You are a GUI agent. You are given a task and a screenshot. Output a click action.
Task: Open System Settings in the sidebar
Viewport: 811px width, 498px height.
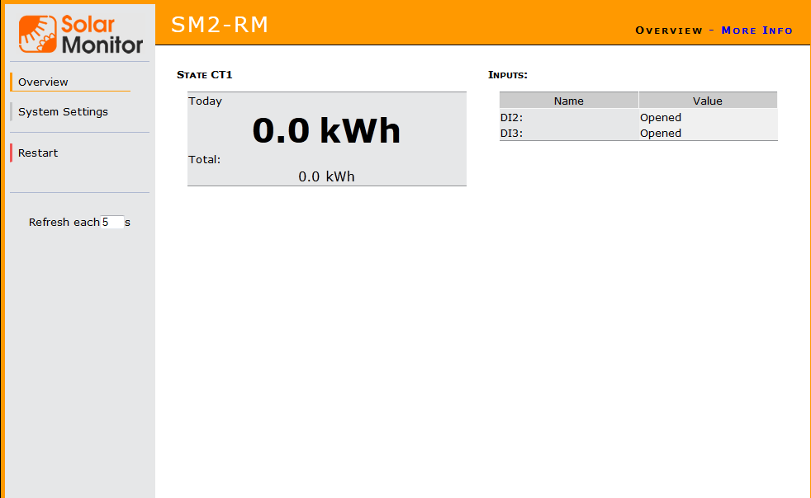point(63,111)
